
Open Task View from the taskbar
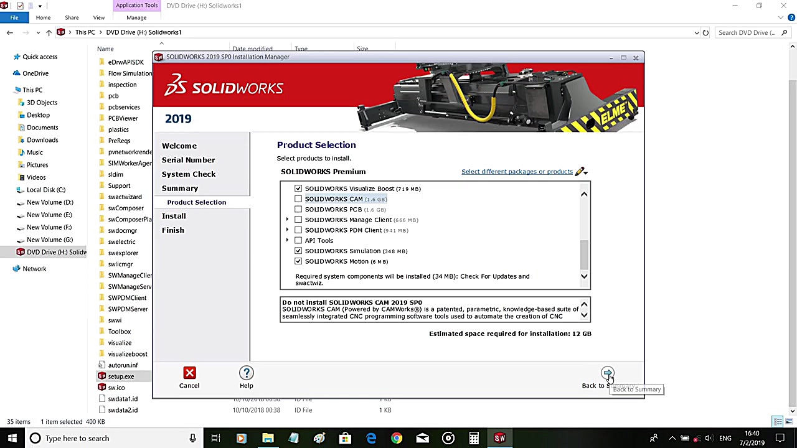point(215,438)
